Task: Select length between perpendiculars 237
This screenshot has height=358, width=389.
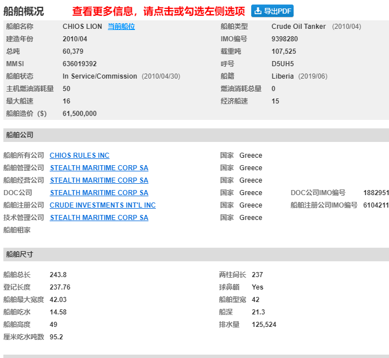Action: pos(257,275)
